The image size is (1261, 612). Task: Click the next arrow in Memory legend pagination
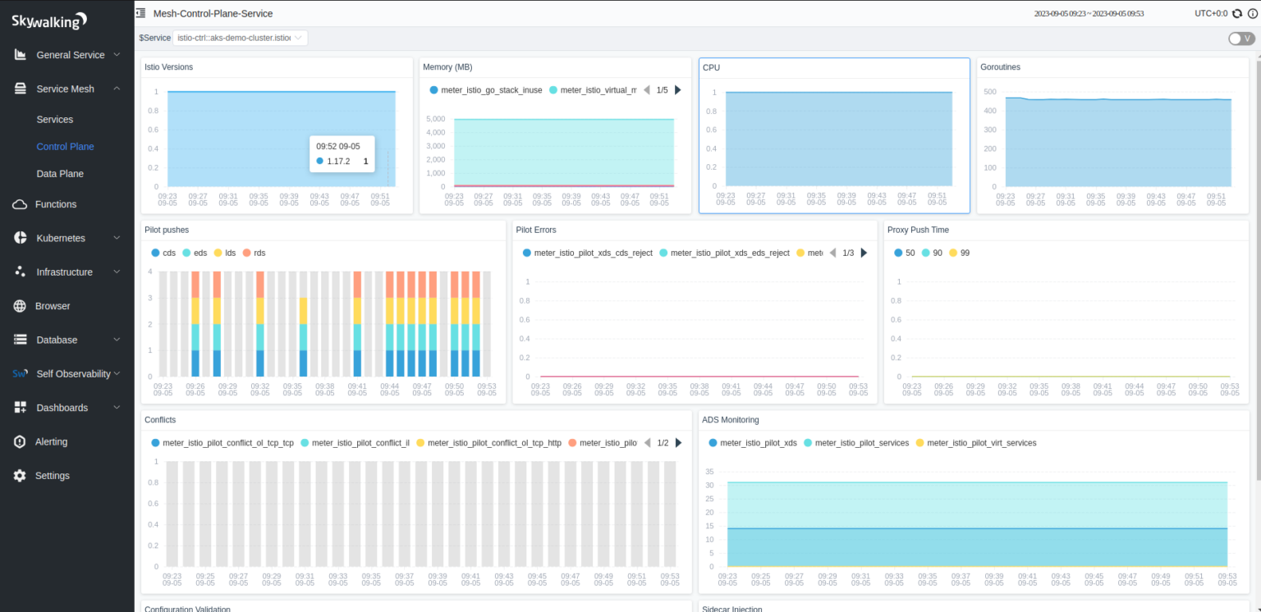677,89
